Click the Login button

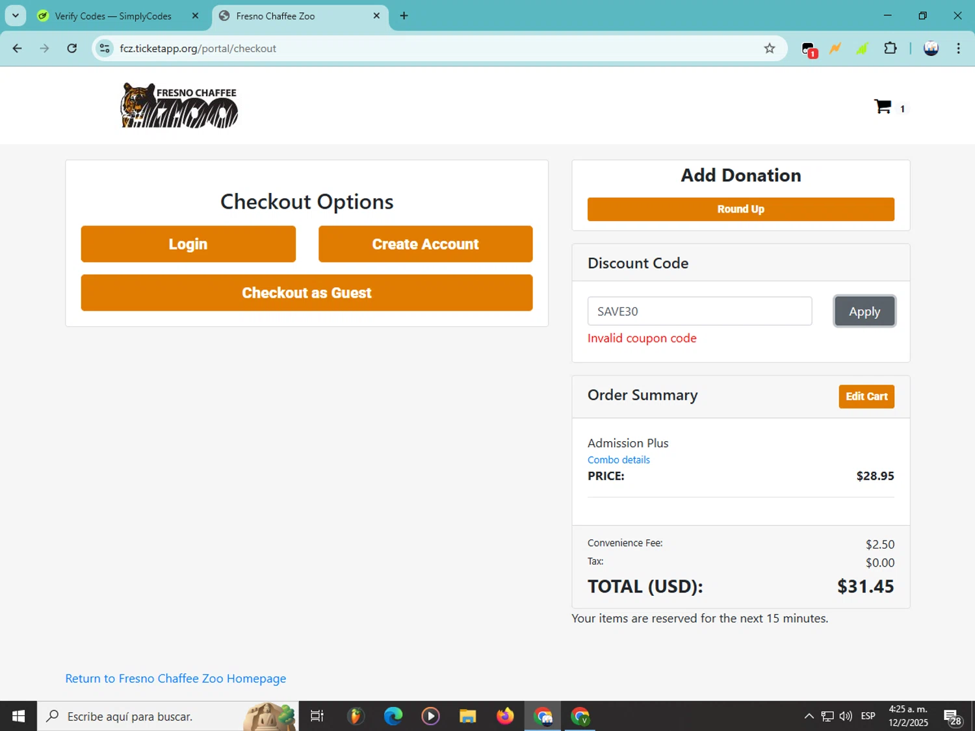[x=188, y=244]
